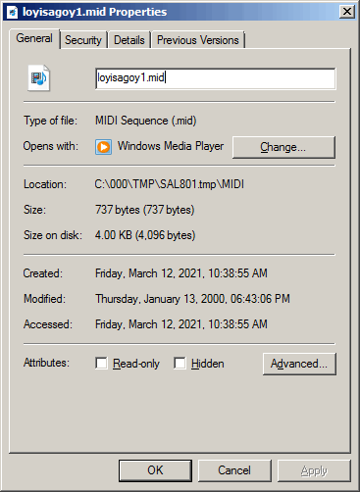Open the Advanced... attributes dialog

pyautogui.click(x=299, y=364)
